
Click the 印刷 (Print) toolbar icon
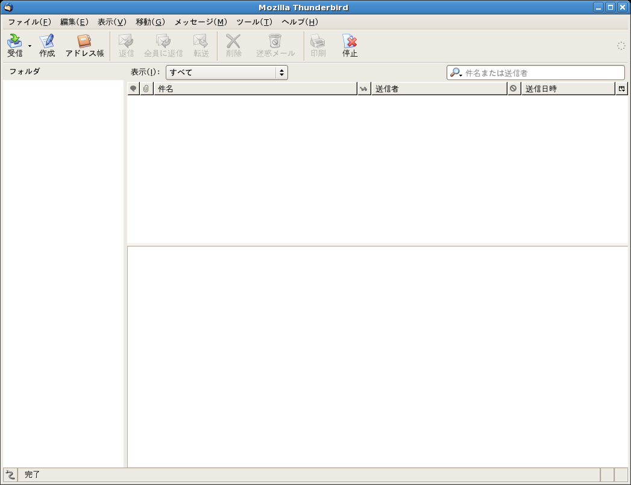(x=318, y=45)
